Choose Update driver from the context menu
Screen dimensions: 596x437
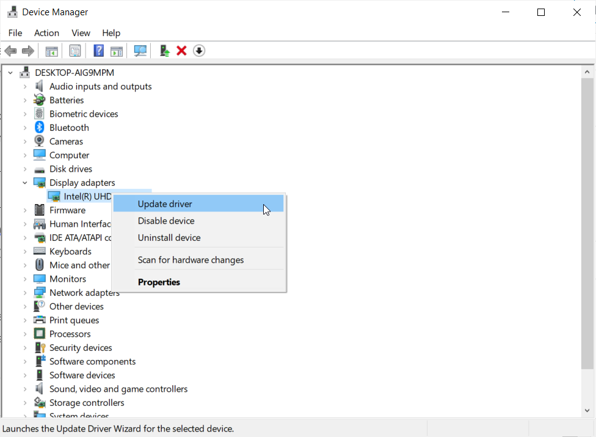point(198,204)
